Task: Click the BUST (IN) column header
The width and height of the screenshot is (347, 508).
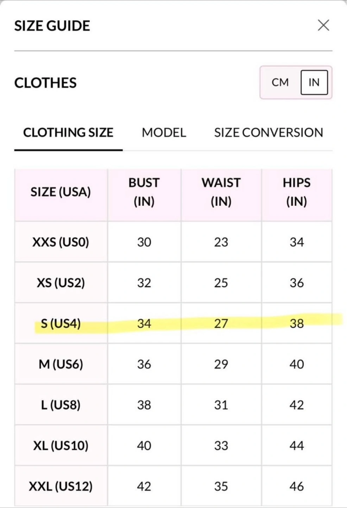Action: click(144, 192)
